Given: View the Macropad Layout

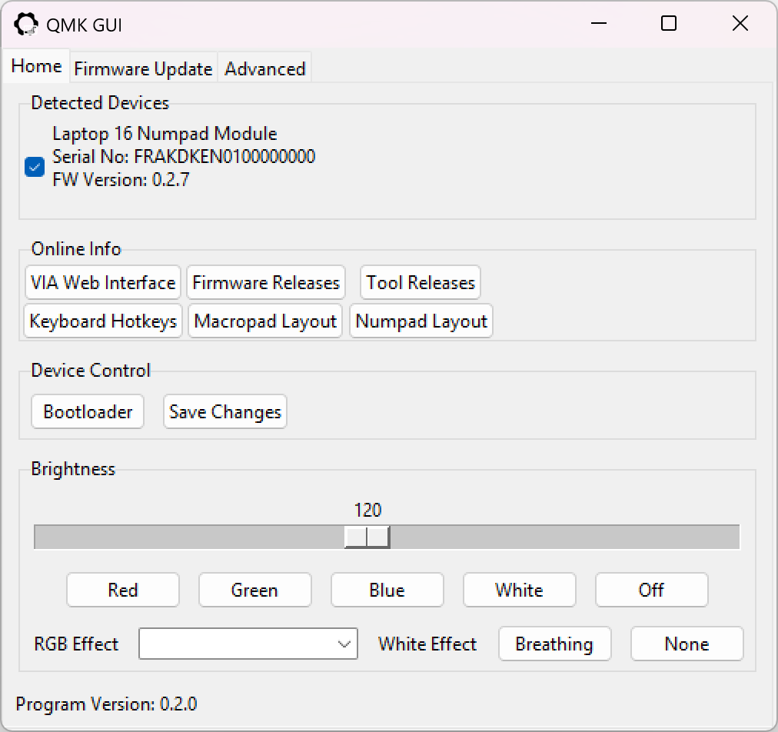Looking at the screenshot, I should click(x=265, y=321).
